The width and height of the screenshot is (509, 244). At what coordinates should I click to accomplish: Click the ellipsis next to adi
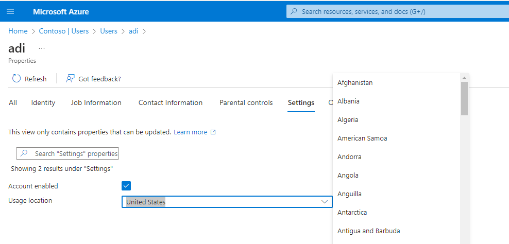tap(42, 48)
